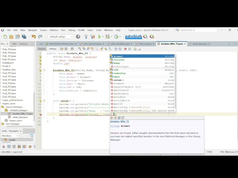
Task: Click the Undo arrow icon
Action: [x=33, y=37]
